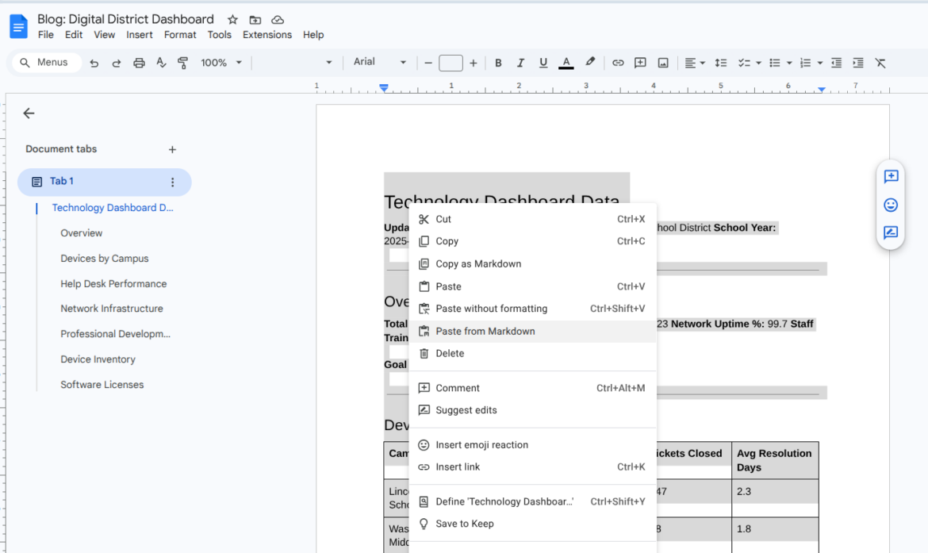Go to Help Desk Performance section
Viewport: 928px width, 553px height.
[x=113, y=284]
